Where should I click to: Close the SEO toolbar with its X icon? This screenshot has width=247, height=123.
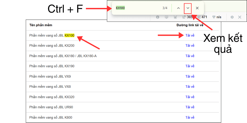(240, 17)
